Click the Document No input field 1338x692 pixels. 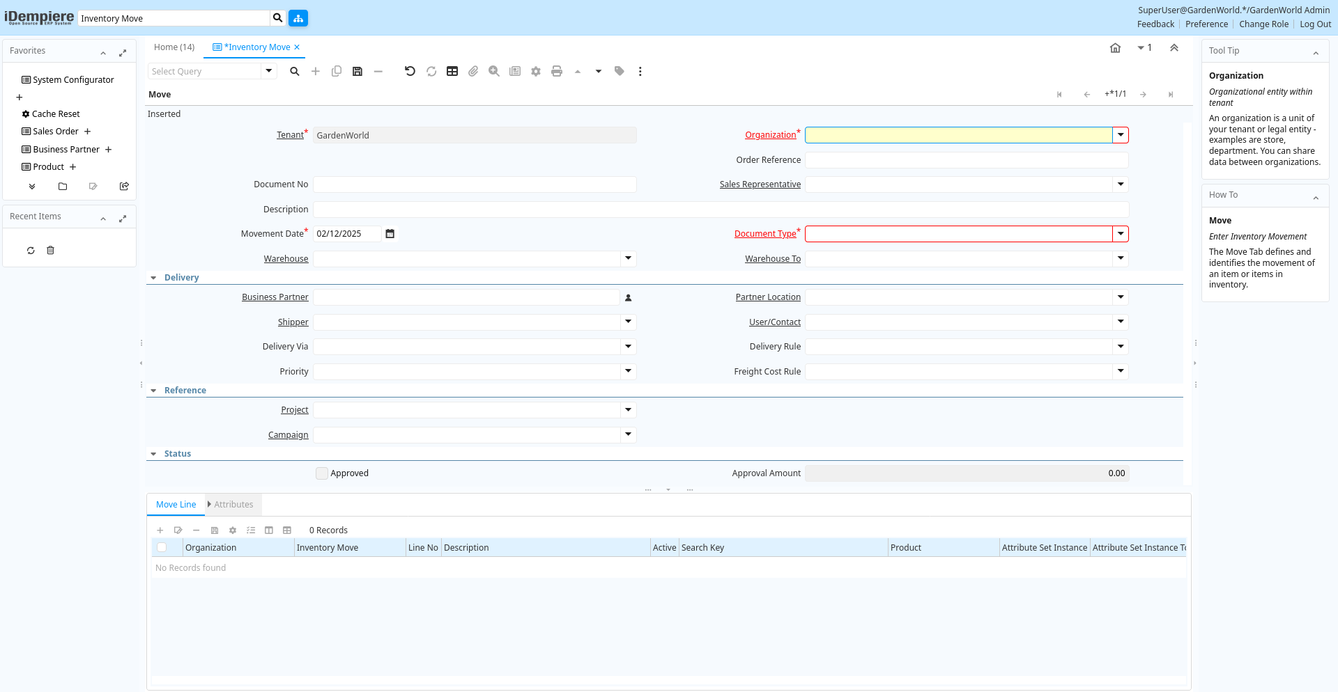(475, 184)
